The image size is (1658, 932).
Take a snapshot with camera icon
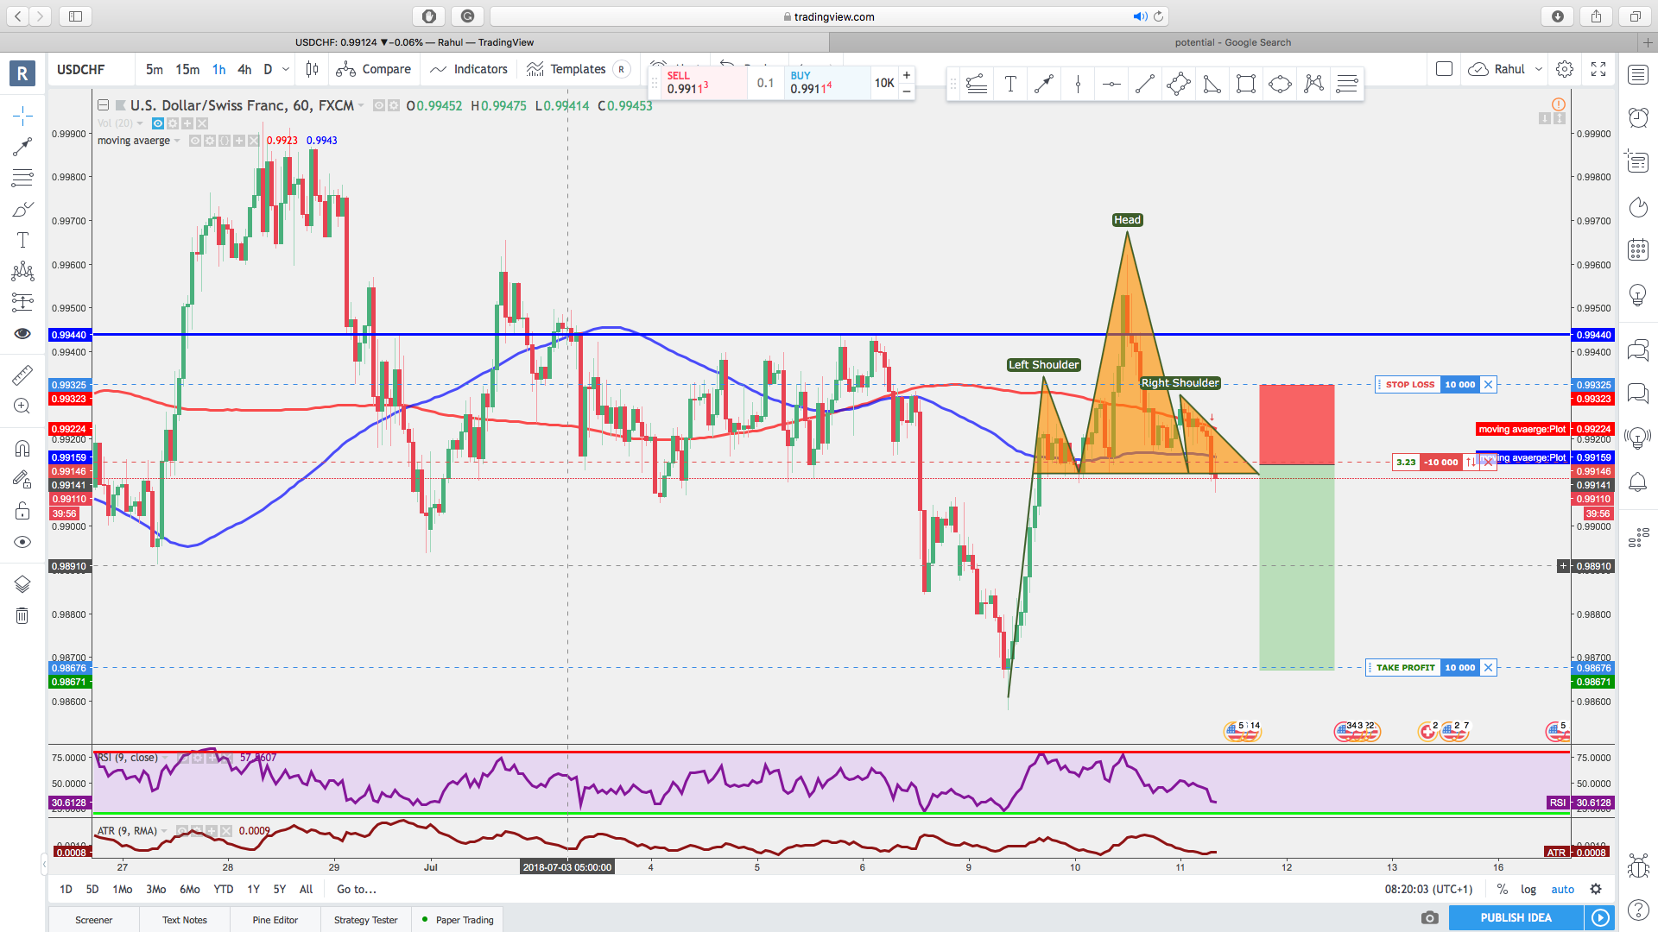click(1430, 917)
